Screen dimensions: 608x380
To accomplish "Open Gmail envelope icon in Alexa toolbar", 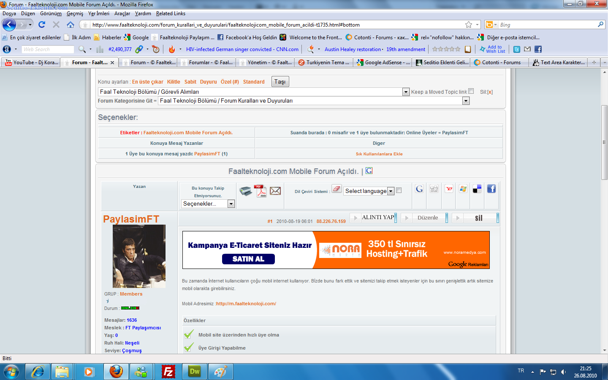I will pos(527,49).
